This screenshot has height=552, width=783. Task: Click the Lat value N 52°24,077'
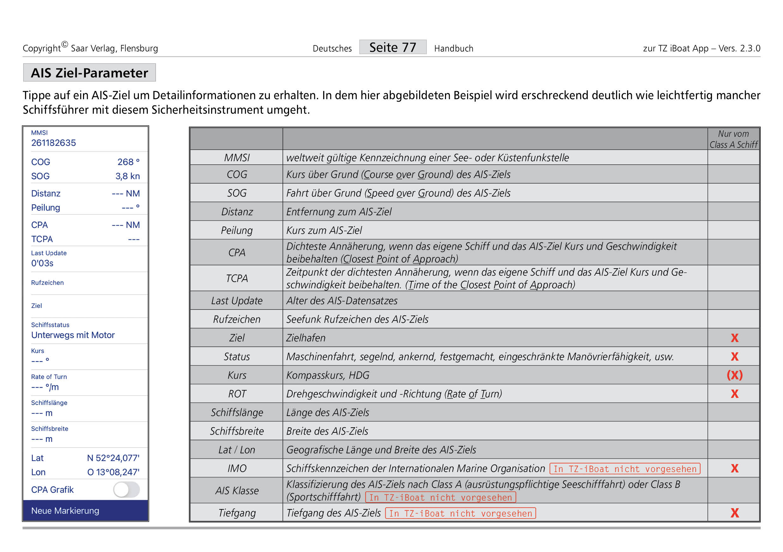(113, 458)
